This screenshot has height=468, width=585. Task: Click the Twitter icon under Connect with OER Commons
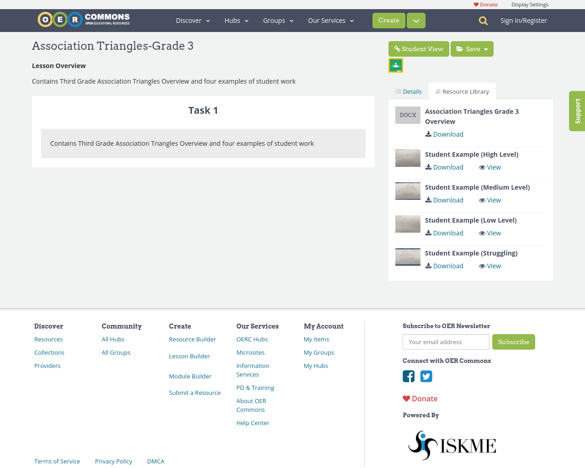point(425,376)
